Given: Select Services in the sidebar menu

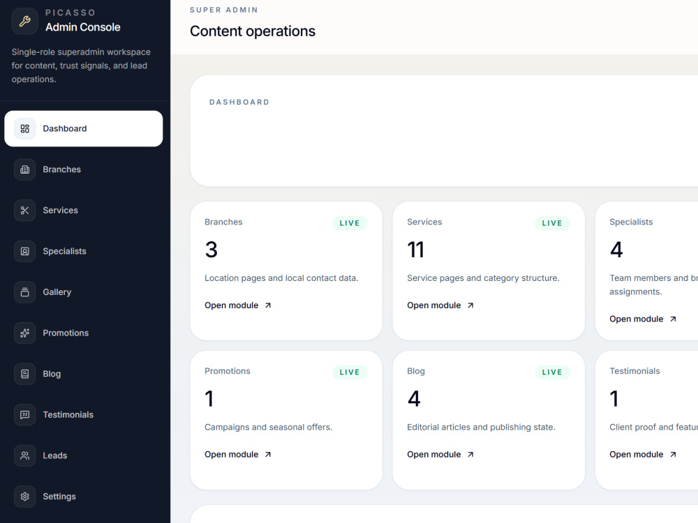Looking at the screenshot, I should [x=84, y=211].
